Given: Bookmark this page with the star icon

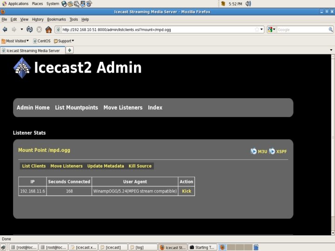Looking at the screenshot, I should click(257, 29).
